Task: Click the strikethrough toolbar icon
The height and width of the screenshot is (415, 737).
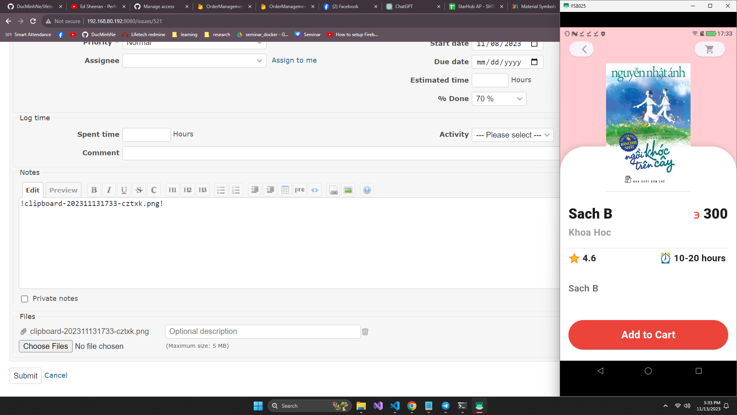Action: click(139, 190)
